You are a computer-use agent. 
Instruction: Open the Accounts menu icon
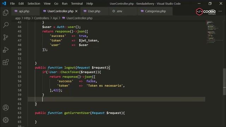coord(6,108)
